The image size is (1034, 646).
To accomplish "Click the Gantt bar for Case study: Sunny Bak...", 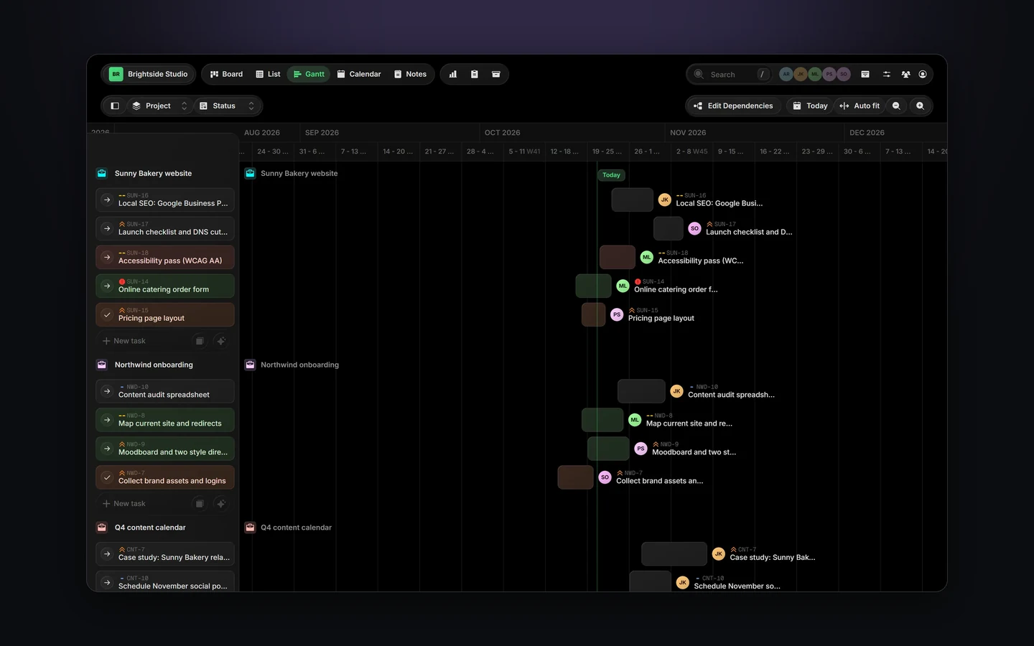I will click(674, 554).
